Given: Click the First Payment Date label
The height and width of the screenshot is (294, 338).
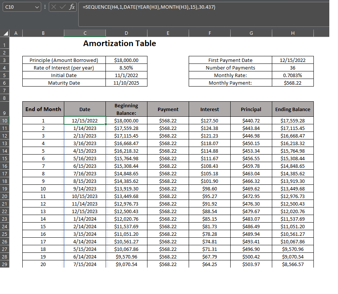Looking at the screenshot, I should (230, 60).
